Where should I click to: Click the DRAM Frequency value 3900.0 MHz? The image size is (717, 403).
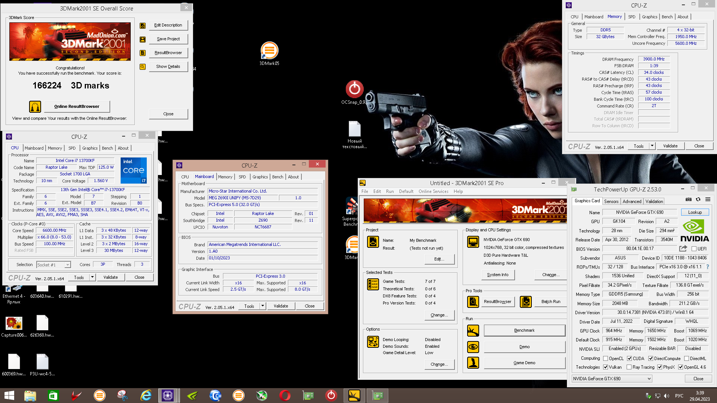(654, 59)
